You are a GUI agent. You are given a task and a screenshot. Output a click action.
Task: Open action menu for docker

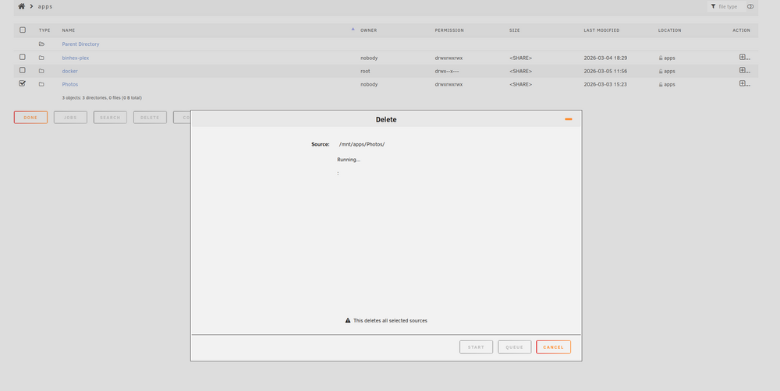[x=745, y=71]
